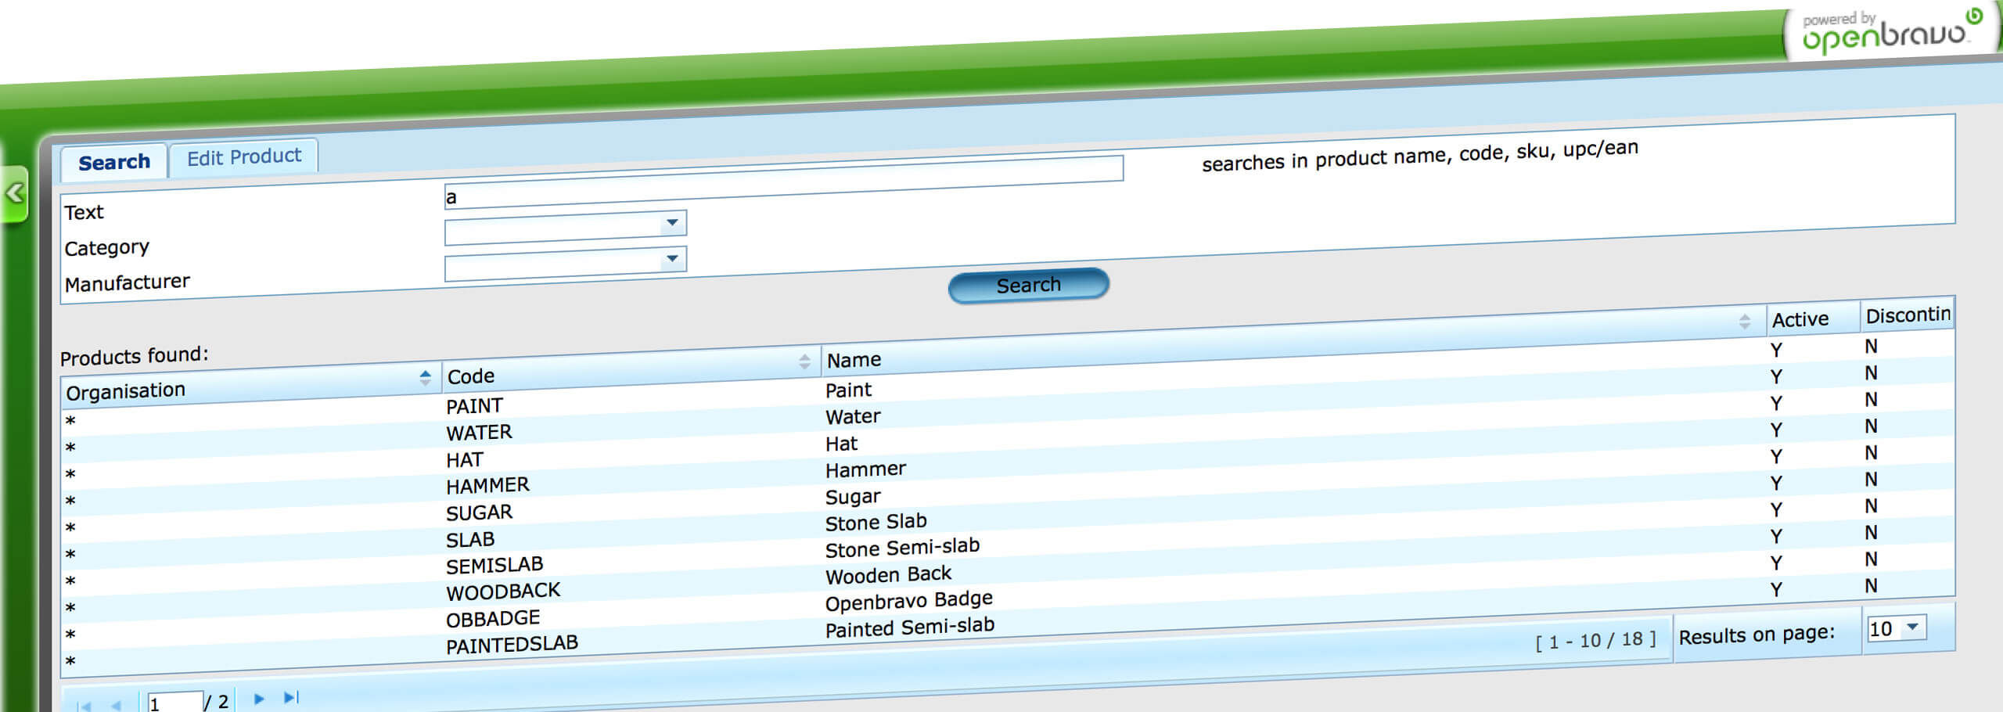
Task: Focus the Text search input field
Action: [x=784, y=184]
